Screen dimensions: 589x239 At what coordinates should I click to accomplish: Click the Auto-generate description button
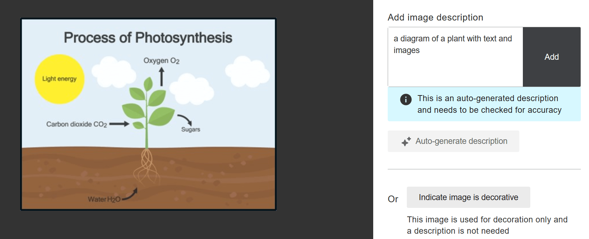pyautogui.click(x=454, y=141)
